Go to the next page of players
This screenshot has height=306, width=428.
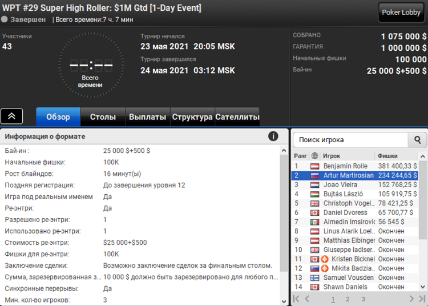(x=411, y=299)
